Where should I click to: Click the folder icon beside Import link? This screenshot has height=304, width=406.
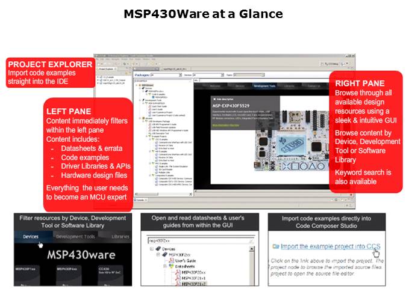(x=276, y=246)
